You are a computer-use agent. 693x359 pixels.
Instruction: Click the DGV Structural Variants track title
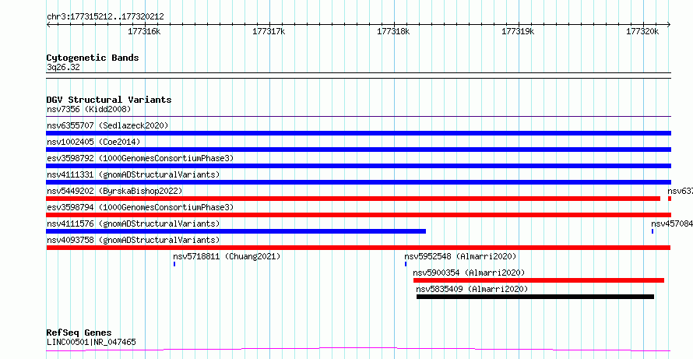pos(109,100)
